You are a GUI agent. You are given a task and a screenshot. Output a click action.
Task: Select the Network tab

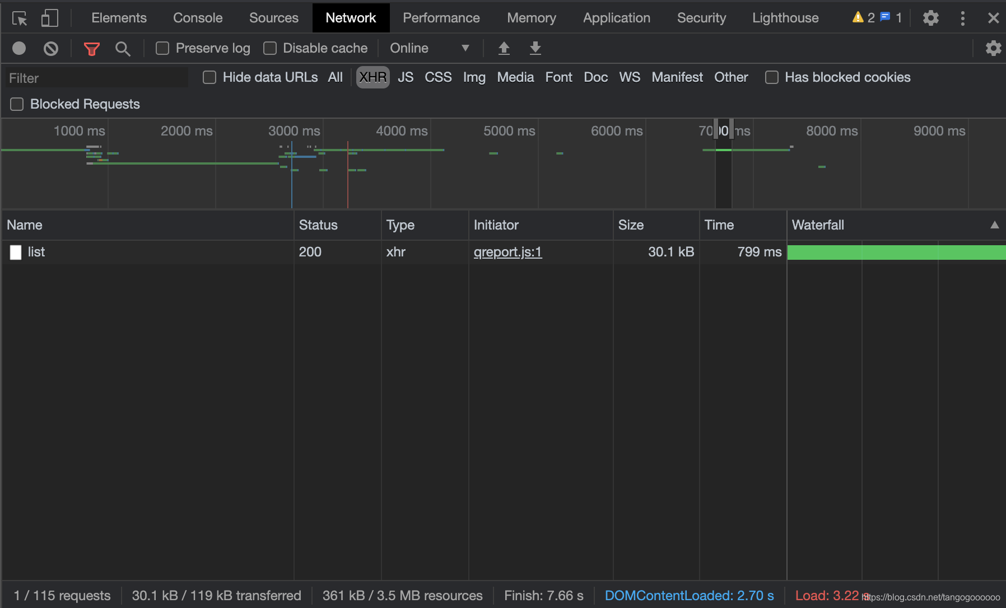(x=351, y=18)
